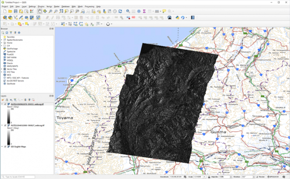Click the MetaSearch globe icon
This screenshot has width=290, height=179.
pos(170,18)
